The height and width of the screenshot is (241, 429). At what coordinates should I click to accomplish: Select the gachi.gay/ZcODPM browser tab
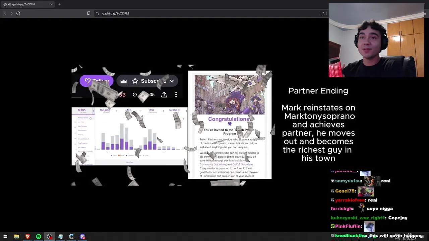27,4
